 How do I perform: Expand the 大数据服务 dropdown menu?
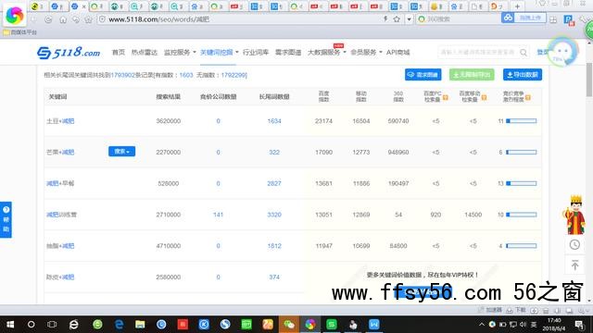click(327, 52)
